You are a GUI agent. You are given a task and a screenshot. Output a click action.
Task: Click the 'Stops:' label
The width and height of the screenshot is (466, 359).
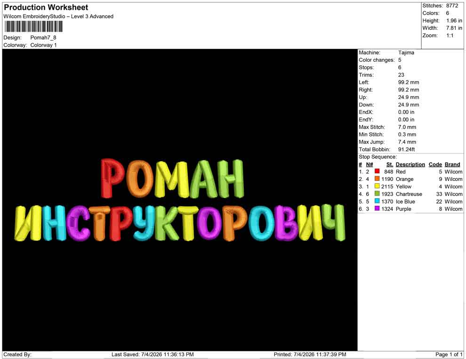(366, 67)
